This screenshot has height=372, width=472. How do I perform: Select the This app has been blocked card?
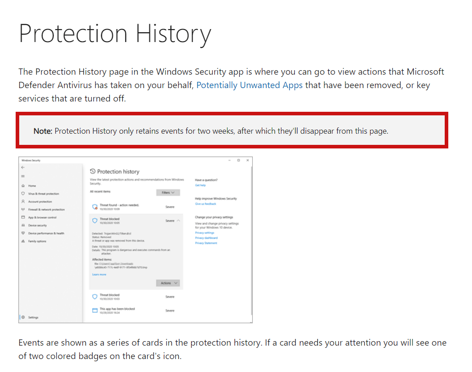[x=117, y=309]
